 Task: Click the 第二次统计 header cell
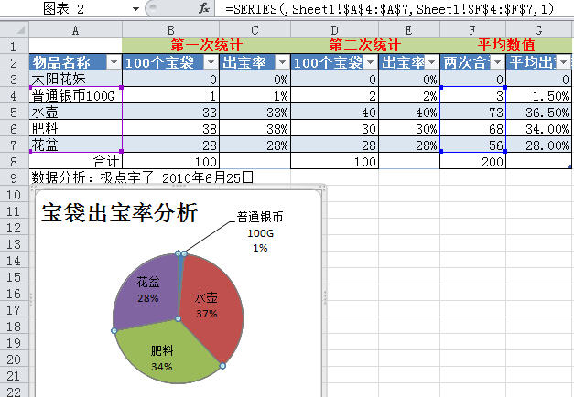pyautogui.click(x=364, y=46)
